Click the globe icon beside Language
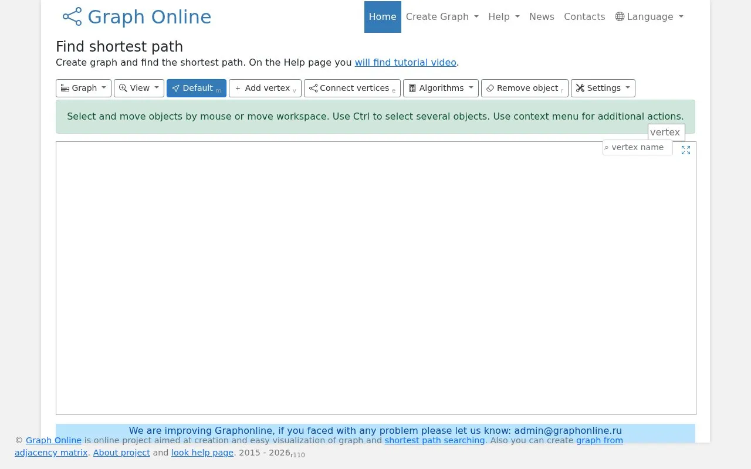Screen dimensions: 751x469 620,16
